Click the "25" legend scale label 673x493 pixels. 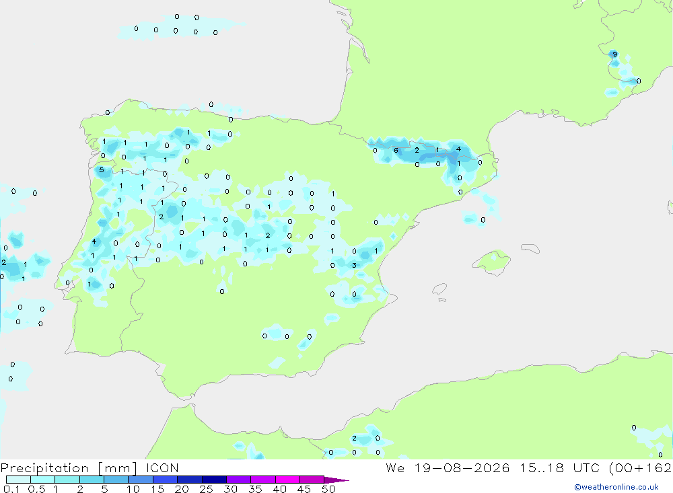(x=206, y=489)
